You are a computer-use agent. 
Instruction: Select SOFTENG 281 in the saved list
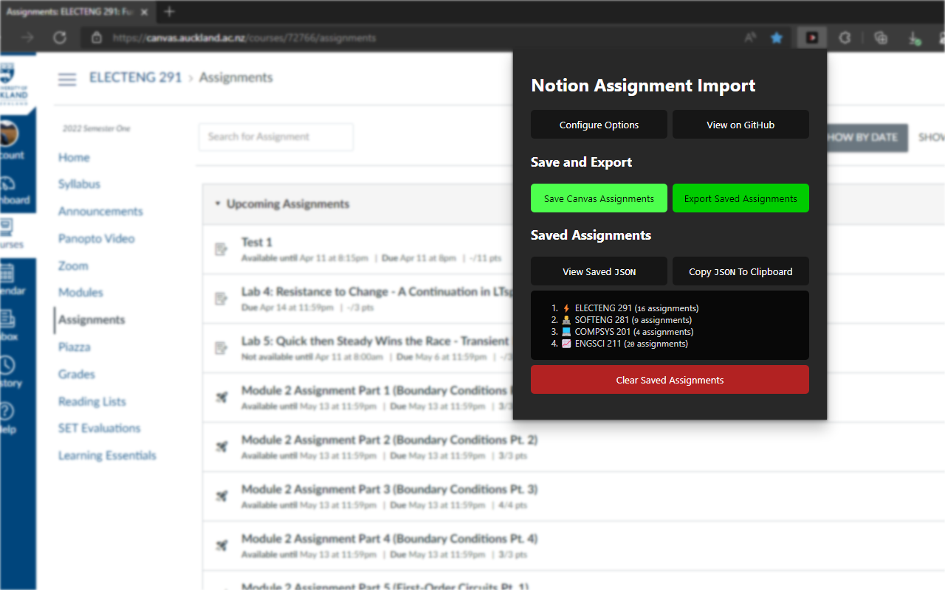627,320
